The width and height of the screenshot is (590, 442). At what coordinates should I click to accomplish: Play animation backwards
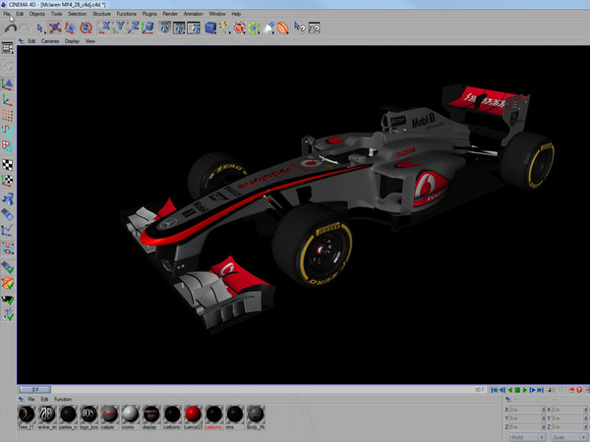pos(509,390)
